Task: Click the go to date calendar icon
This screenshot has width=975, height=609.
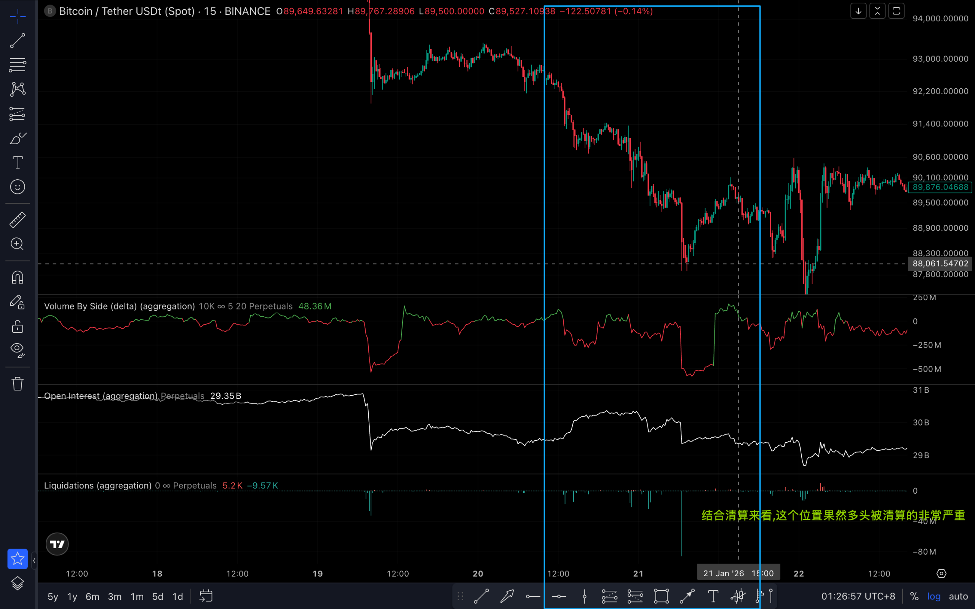Action: click(206, 596)
